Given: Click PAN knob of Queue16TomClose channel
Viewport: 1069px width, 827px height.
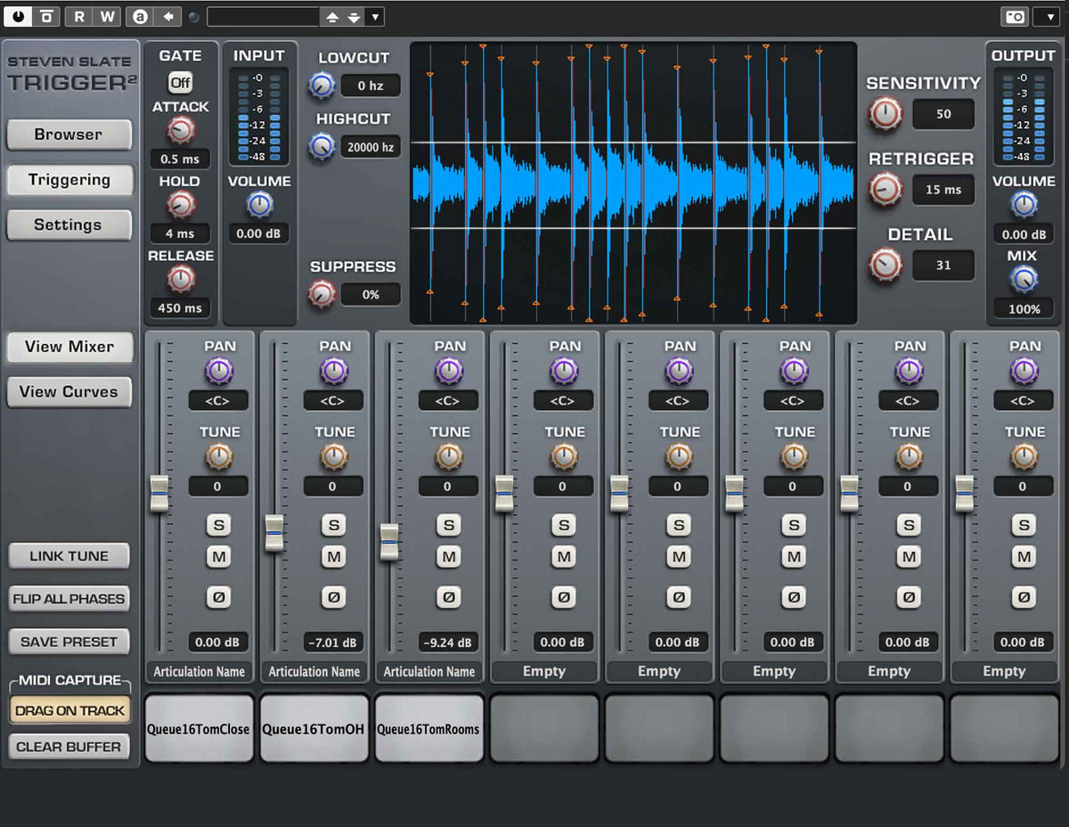Looking at the screenshot, I should tap(218, 371).
